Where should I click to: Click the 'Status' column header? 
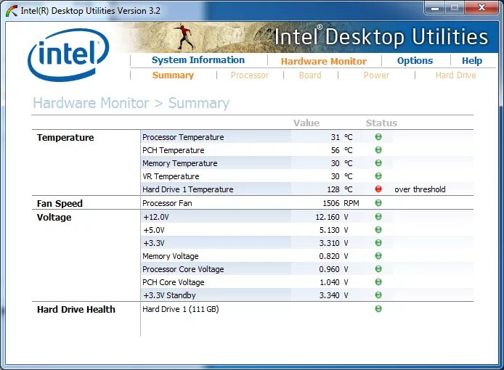381,123
